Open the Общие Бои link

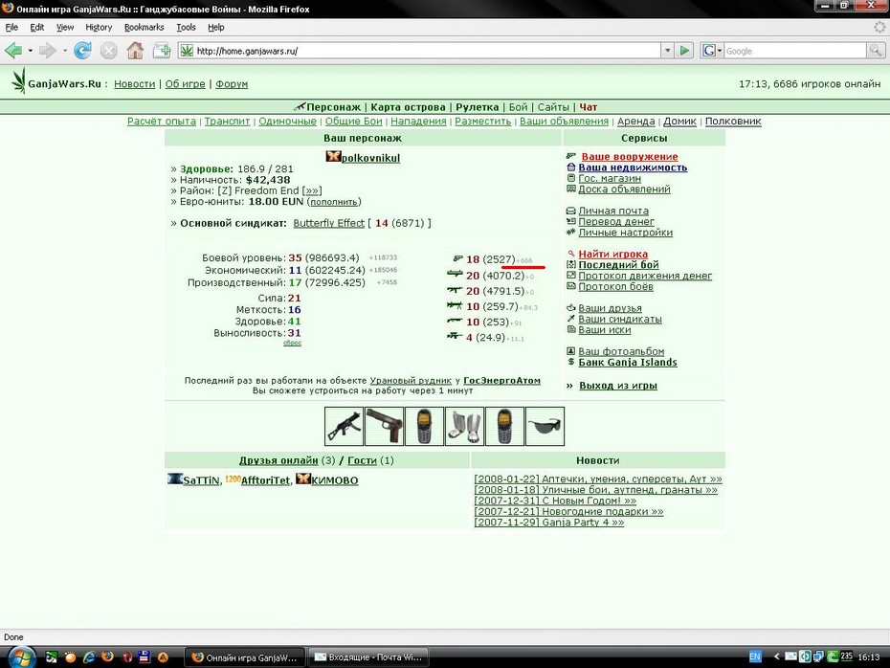pos(354,122)
